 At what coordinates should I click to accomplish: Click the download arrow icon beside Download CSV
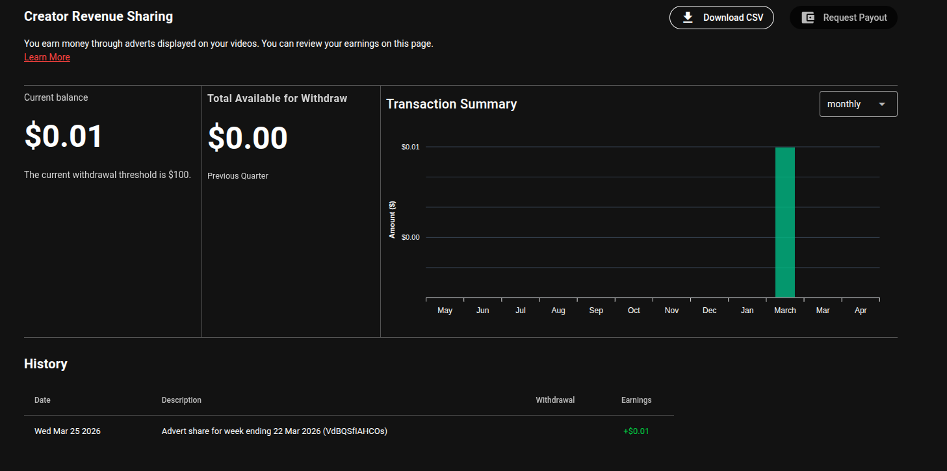pyautogui.click(x=688, y=18)
